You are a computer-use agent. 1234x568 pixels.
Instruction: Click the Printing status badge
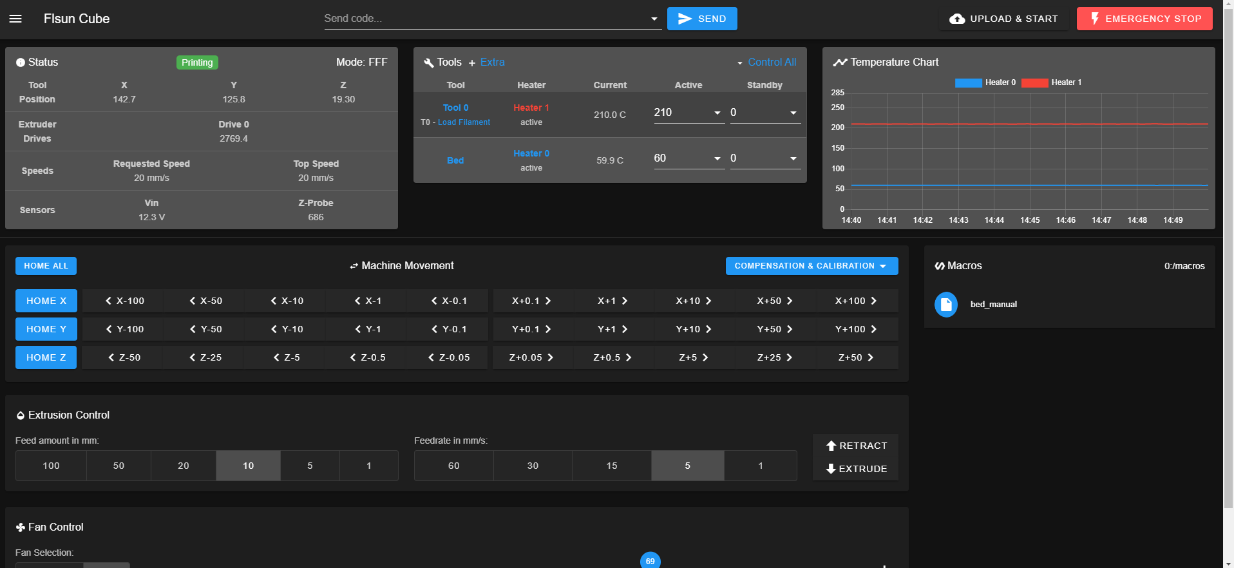click(x=197, y=62)
